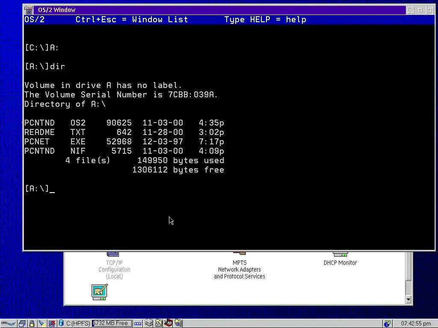
Task: Click the 1306112 bytes free line
Action: (x=178, y=170)
